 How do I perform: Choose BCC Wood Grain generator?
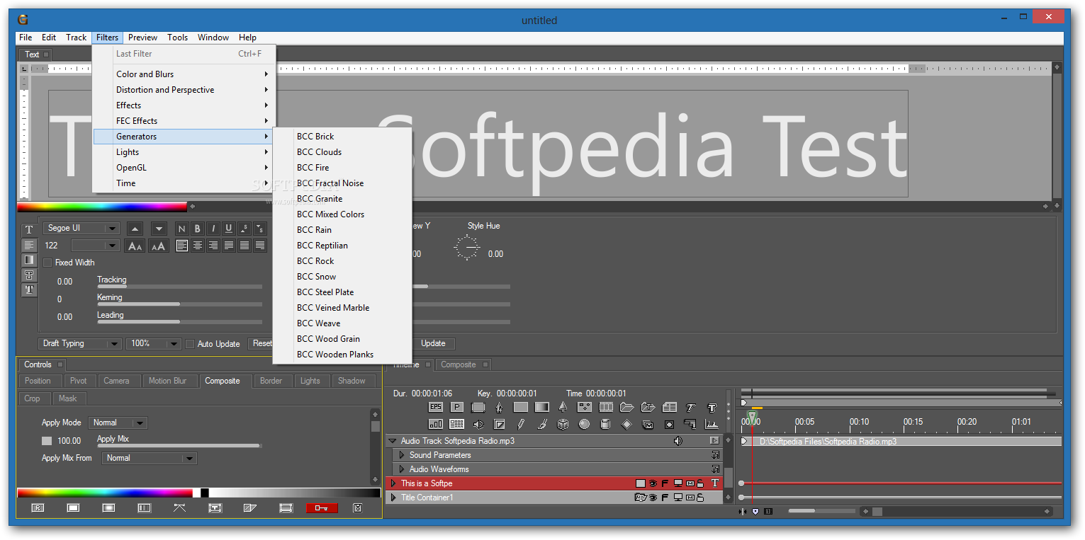(x=328, y=339)
